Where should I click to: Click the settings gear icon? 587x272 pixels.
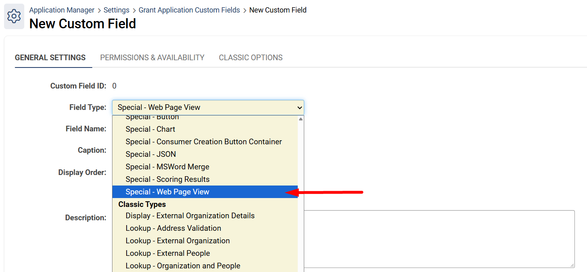(14, 17)
